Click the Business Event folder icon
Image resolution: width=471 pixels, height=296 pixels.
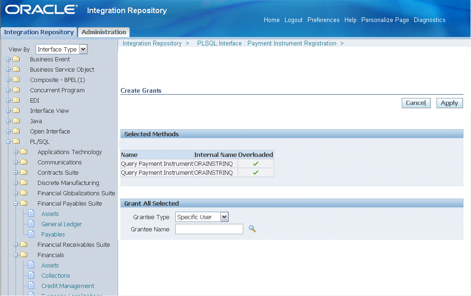coord(16,59)
